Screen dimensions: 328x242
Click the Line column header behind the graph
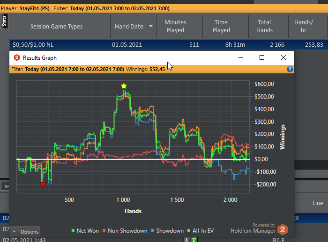[x=318, y=203]
